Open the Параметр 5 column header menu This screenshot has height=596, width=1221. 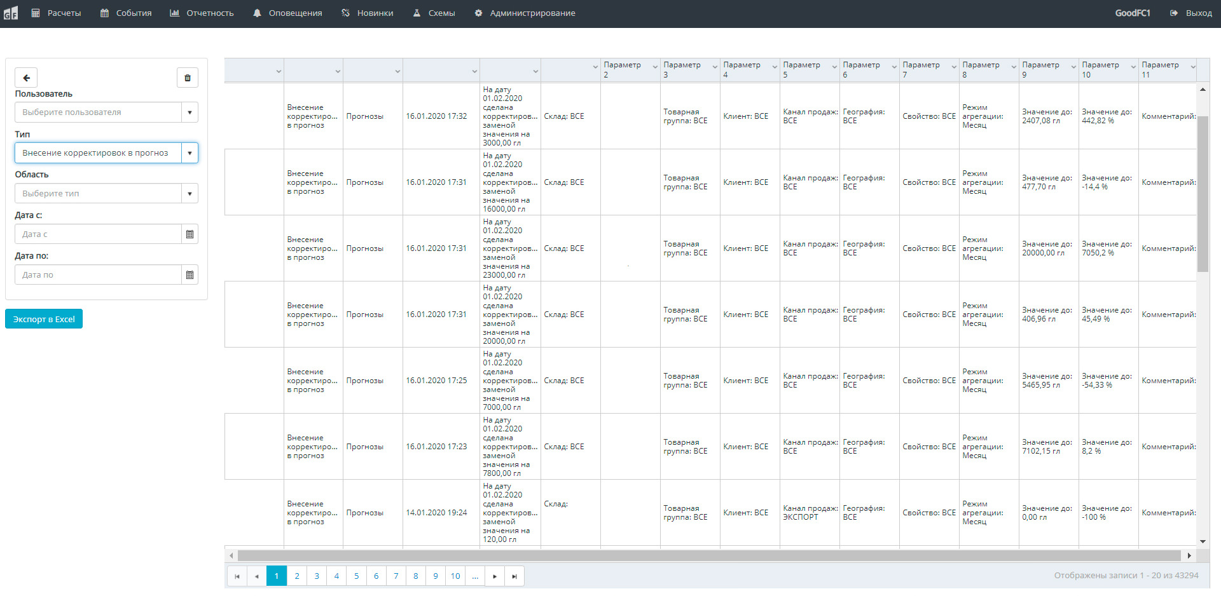tap(834, 67)
